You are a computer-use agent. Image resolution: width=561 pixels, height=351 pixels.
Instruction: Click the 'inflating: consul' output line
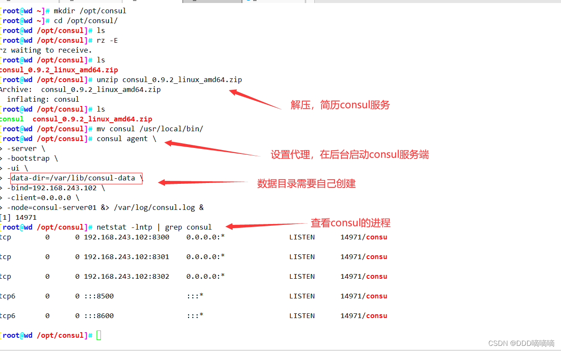pos(43,99)
